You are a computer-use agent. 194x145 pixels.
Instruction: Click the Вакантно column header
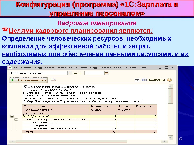tap(146, 110)
